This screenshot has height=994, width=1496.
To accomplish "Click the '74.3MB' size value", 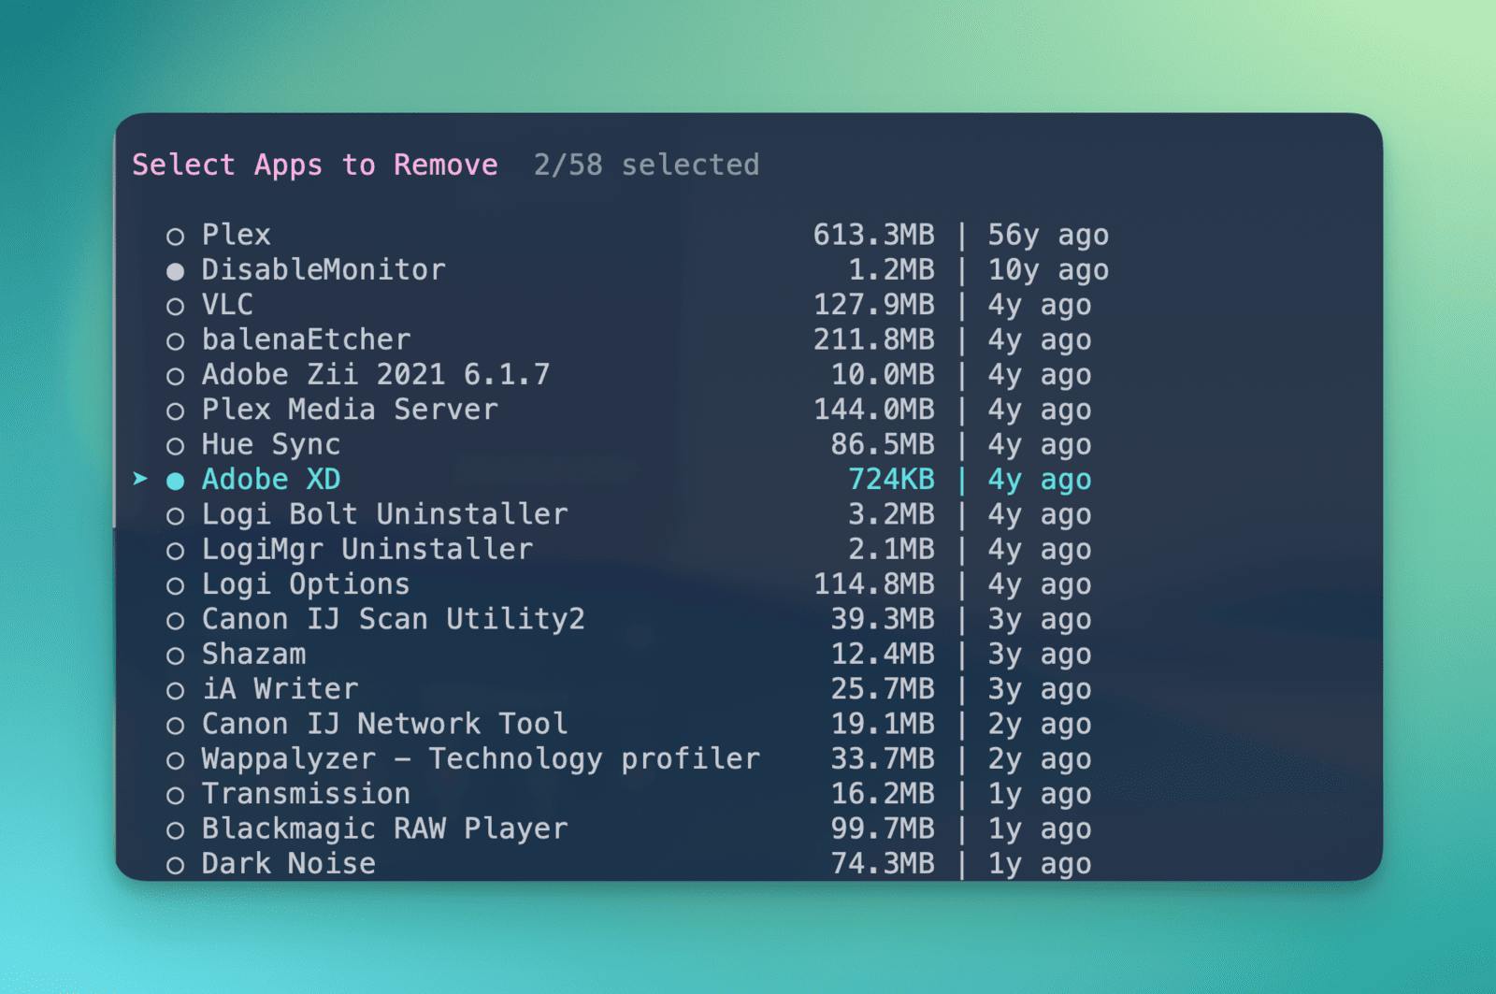I will click(883, 863).
